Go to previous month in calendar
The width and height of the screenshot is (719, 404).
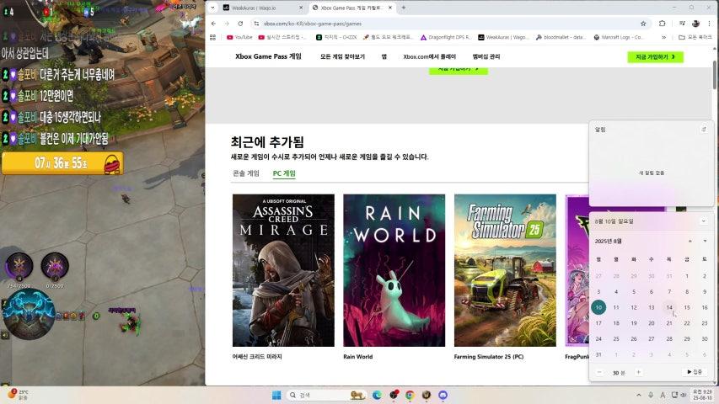(x=690, y=241)
